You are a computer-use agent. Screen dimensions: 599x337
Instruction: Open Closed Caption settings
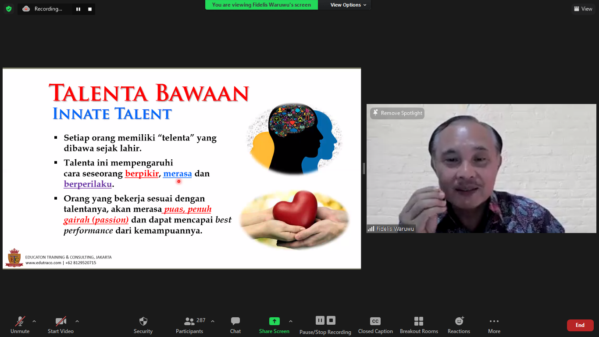coord(375,321)
